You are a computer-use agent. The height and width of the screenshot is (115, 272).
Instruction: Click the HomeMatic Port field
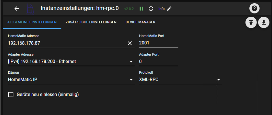[159, 43]
